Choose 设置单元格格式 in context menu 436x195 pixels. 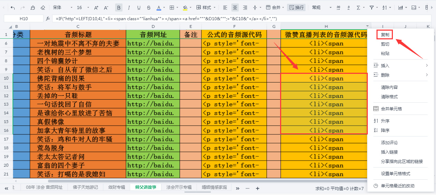point(396,173)
